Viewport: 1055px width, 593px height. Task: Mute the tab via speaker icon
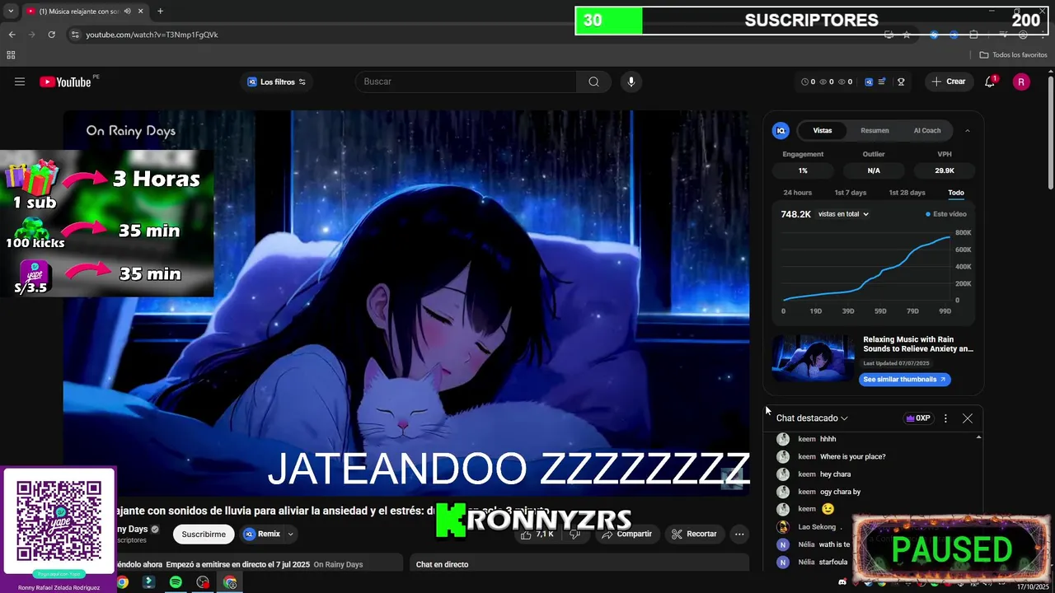coord(127,11)
